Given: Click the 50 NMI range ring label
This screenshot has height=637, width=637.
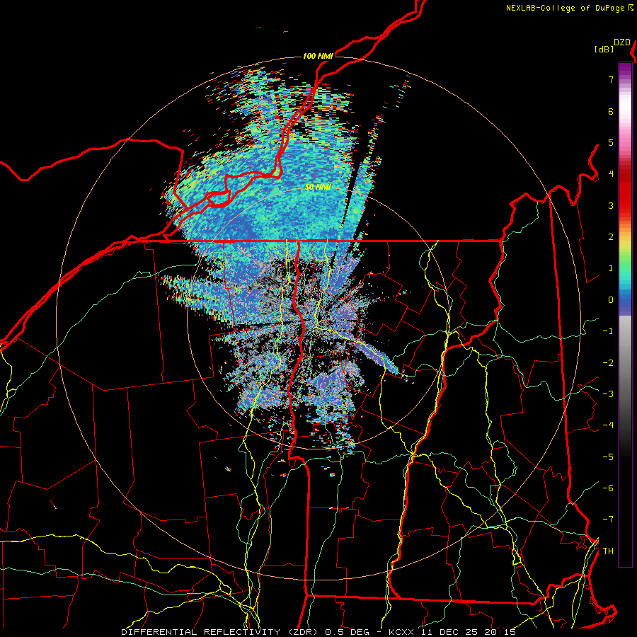Looking at the screenshot, I should (318, 188).
